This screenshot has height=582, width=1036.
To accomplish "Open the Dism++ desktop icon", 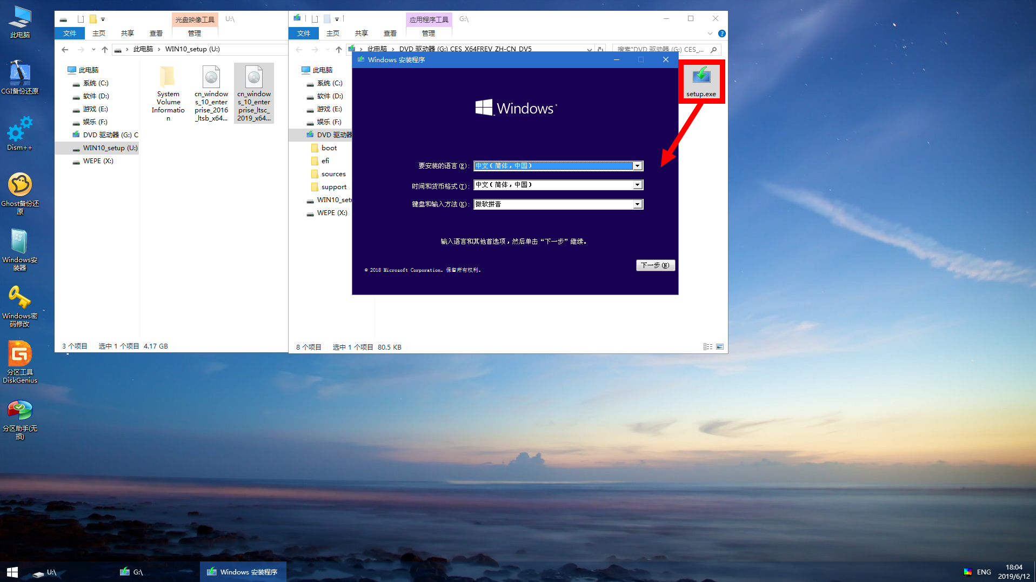I will [x=20, y=133].
